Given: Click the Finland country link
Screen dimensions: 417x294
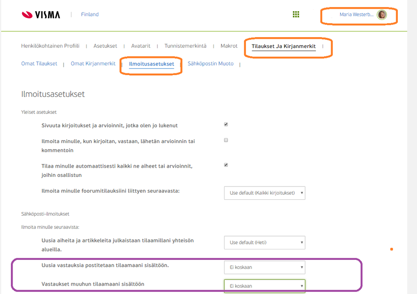Looking at the screenshot, I should point(90,15).
